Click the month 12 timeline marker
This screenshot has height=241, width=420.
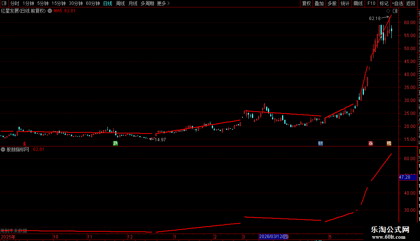[130, 237]
